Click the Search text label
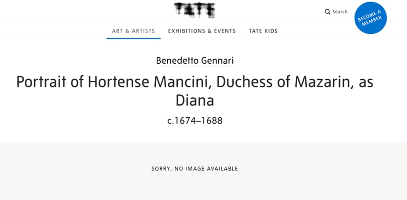This screenshot has height=200, width=407. click(340, 12)
